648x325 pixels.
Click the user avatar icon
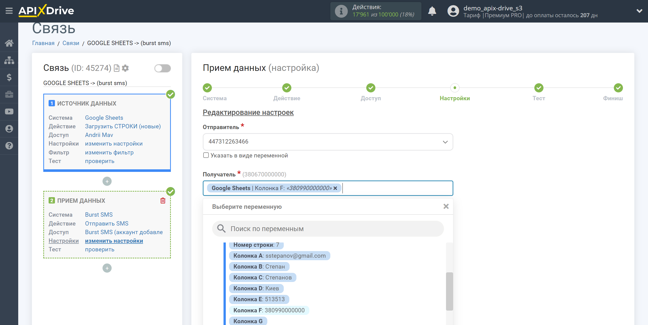point(453,11)
